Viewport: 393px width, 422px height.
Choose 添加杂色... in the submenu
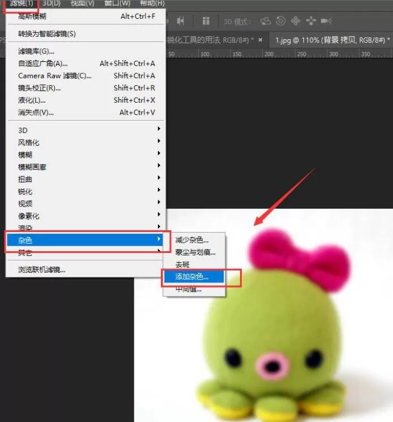coord(194,277)
